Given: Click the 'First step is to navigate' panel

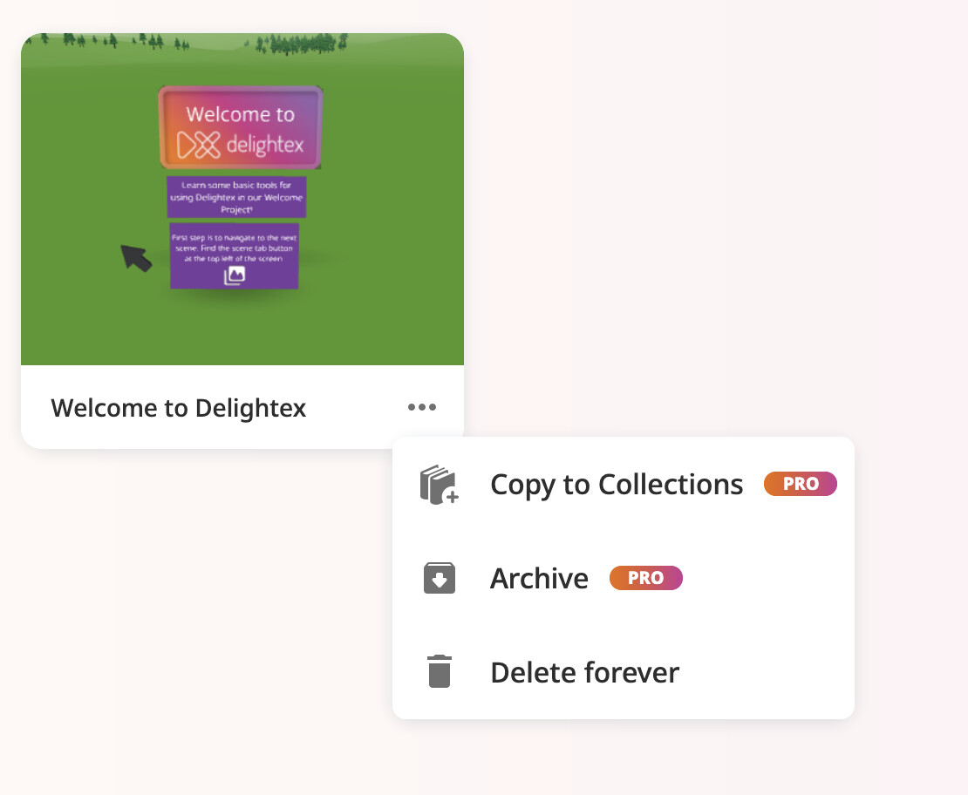Looking at the screenshot, I should pos(235,255).
